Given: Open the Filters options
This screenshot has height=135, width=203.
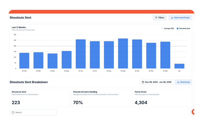Looking at the screenshot, I should [x=159, y=18].
